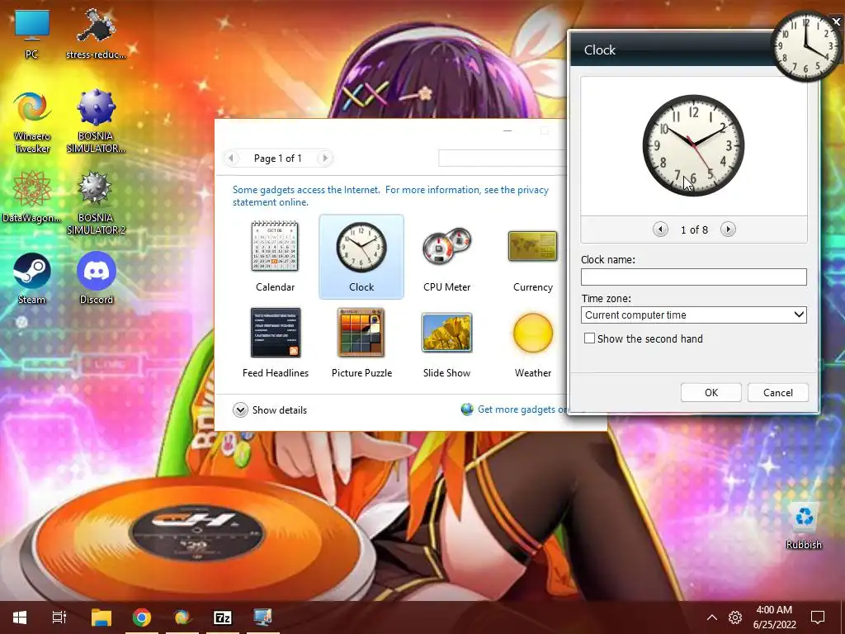845x634 pixels.
Task: Confirm clock settings with OK
Action: coord(710,392)
